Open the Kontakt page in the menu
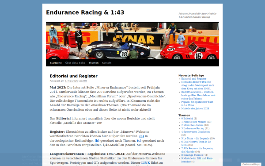 click(106, 63)
